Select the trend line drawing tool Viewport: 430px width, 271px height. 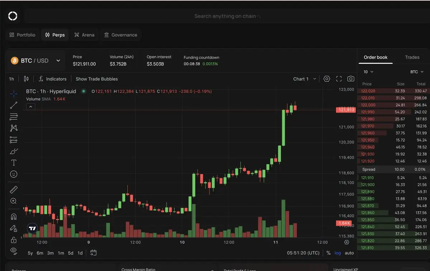[x=14, y=105]
